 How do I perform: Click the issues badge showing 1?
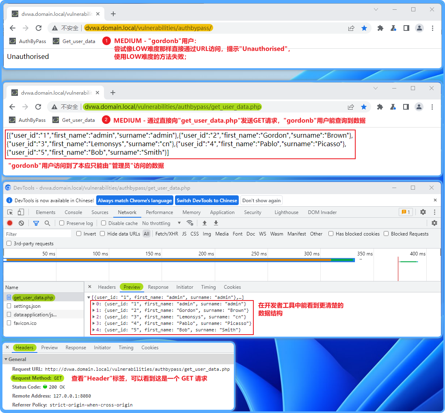(x=406, y=212)
